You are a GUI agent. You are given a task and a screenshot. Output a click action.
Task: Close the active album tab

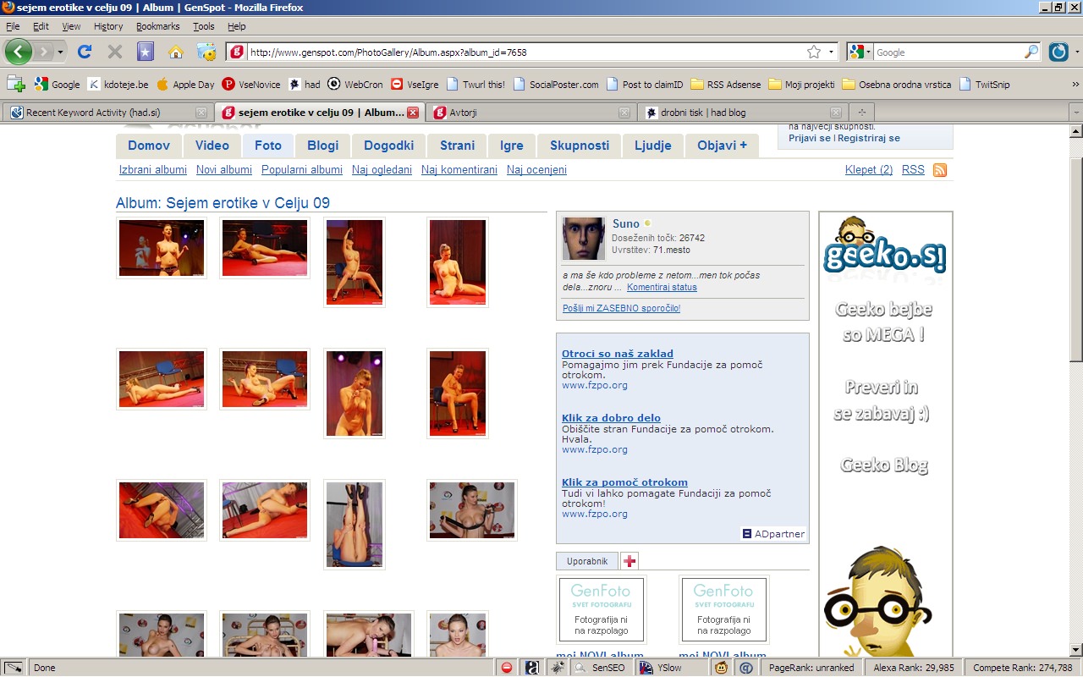click(413, 113)
